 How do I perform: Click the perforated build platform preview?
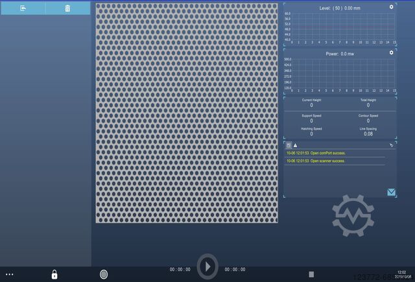(187, 113)
